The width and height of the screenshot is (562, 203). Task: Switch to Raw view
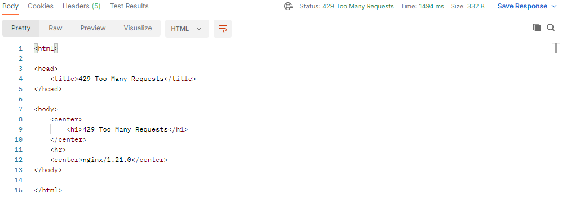click(x=55, y=28)
